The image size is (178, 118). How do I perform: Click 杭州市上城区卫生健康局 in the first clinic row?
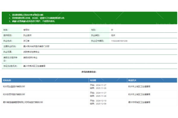139,86
